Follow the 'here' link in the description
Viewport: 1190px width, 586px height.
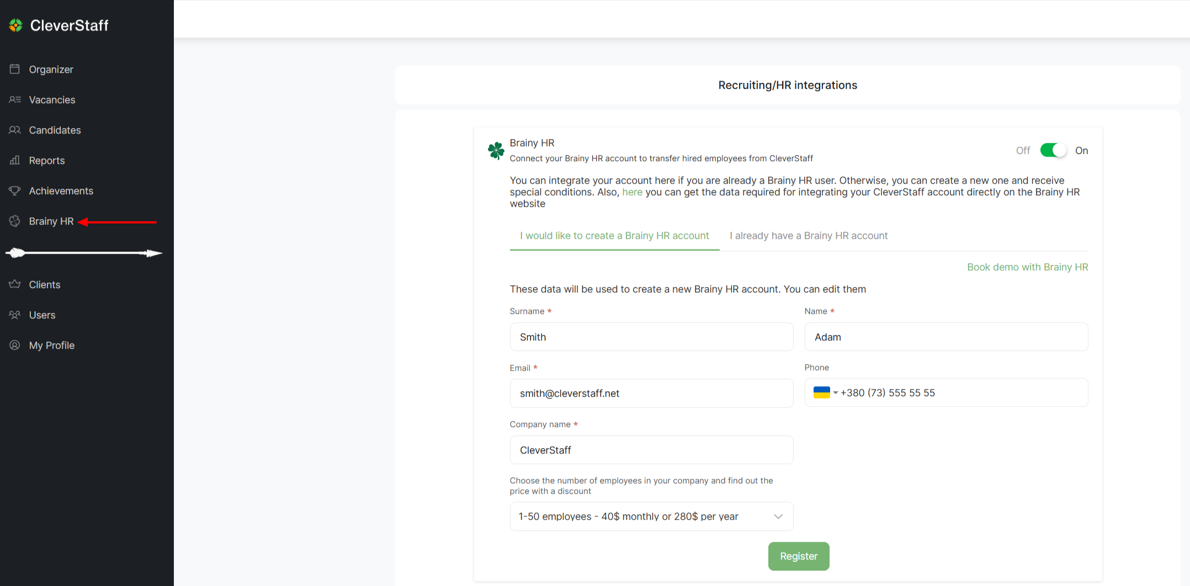(632, 192)
